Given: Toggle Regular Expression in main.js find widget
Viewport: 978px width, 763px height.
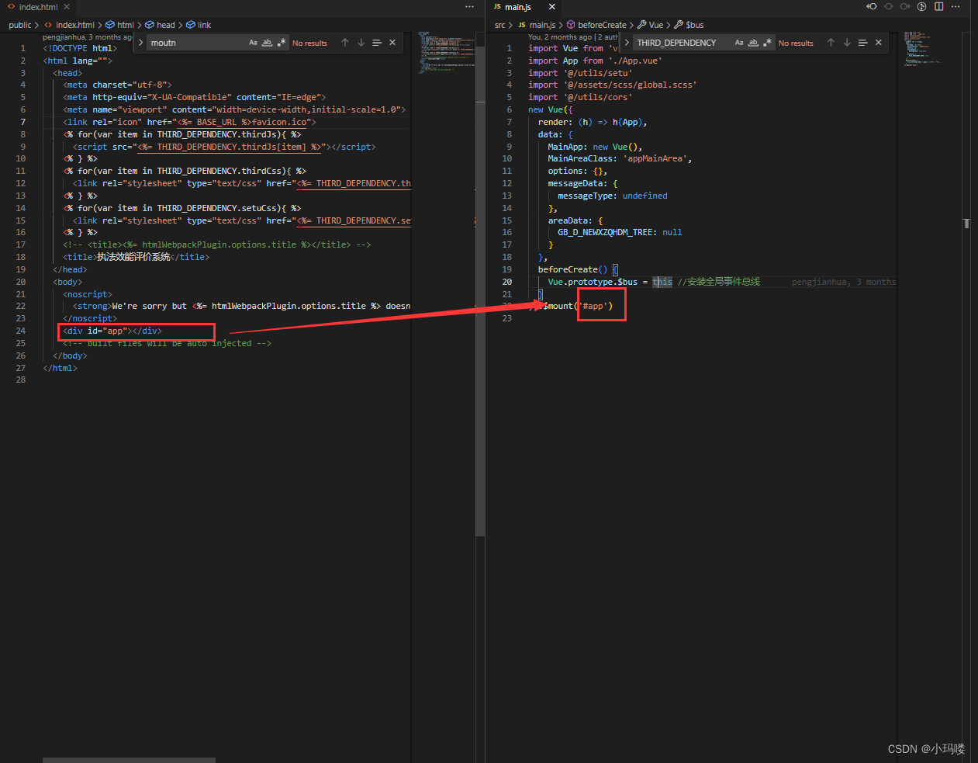Looking at the screenshot, I should 767,43.
